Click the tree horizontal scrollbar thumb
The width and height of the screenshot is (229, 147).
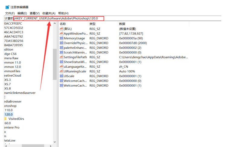click(x=33, y=146)
